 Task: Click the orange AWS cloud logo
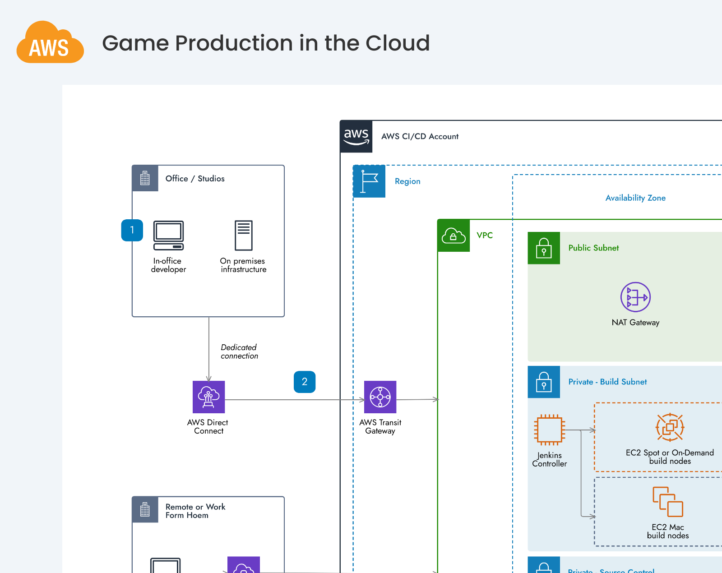pyautogui.click(x=50, y=42)
